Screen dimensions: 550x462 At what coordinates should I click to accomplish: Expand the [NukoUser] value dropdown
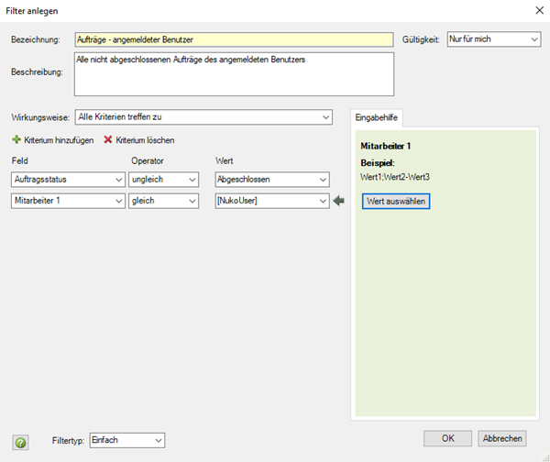click(272, 201)
